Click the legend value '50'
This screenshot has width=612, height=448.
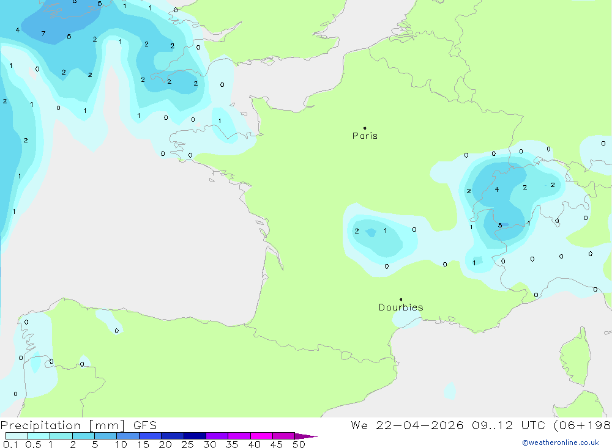(x=299, y=444)
